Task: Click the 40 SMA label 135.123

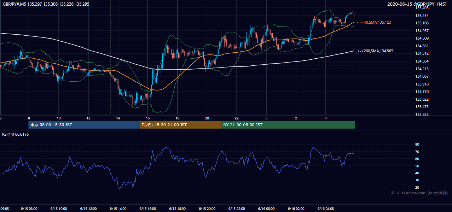Action: 374,22
